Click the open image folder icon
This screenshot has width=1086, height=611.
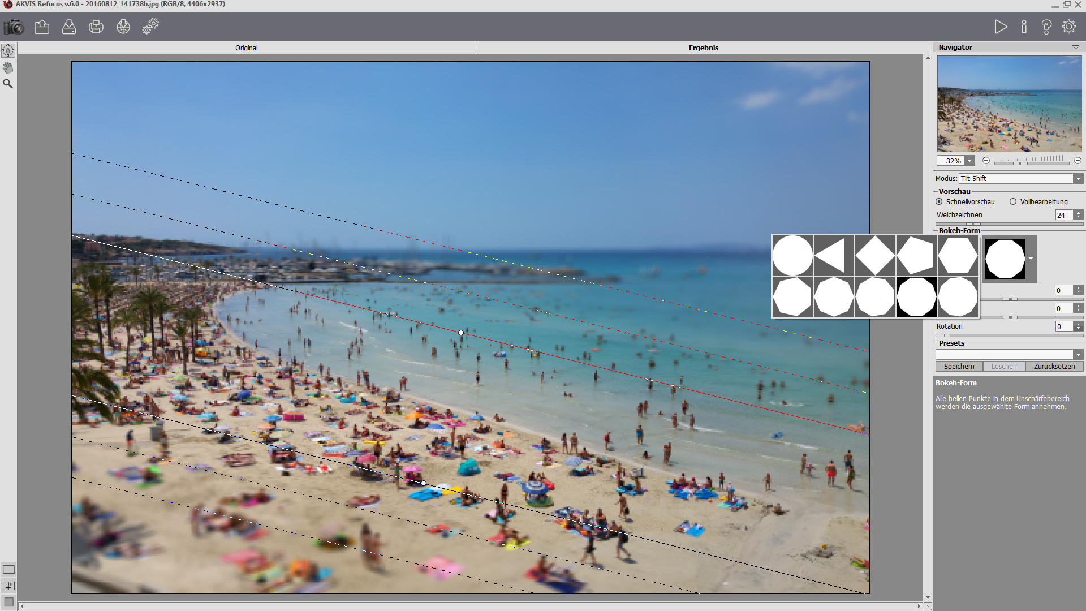[x=42, y=27]
